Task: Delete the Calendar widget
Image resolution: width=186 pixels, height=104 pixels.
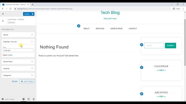Action: 5,55
